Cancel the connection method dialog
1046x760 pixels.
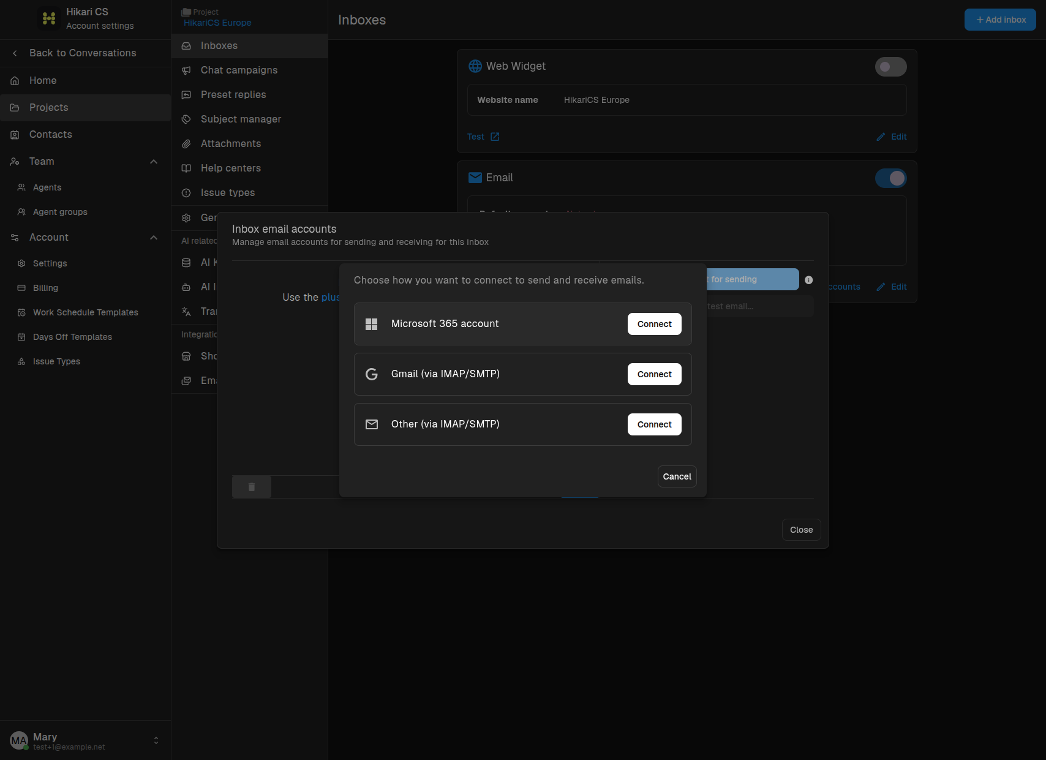677,476
